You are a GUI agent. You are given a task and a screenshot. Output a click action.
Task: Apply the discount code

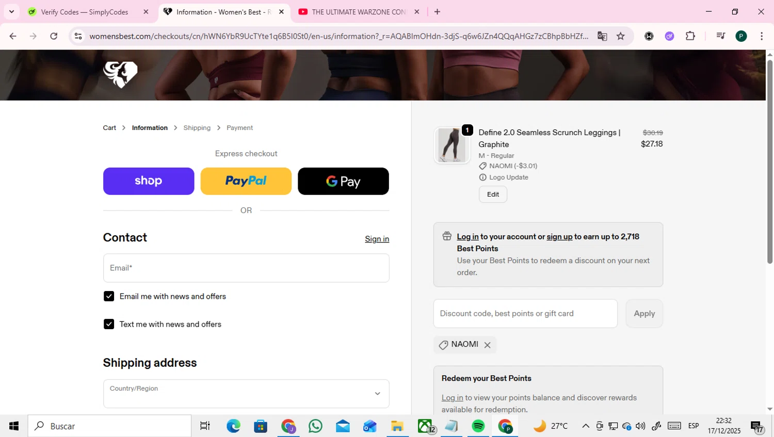[644, 314]
